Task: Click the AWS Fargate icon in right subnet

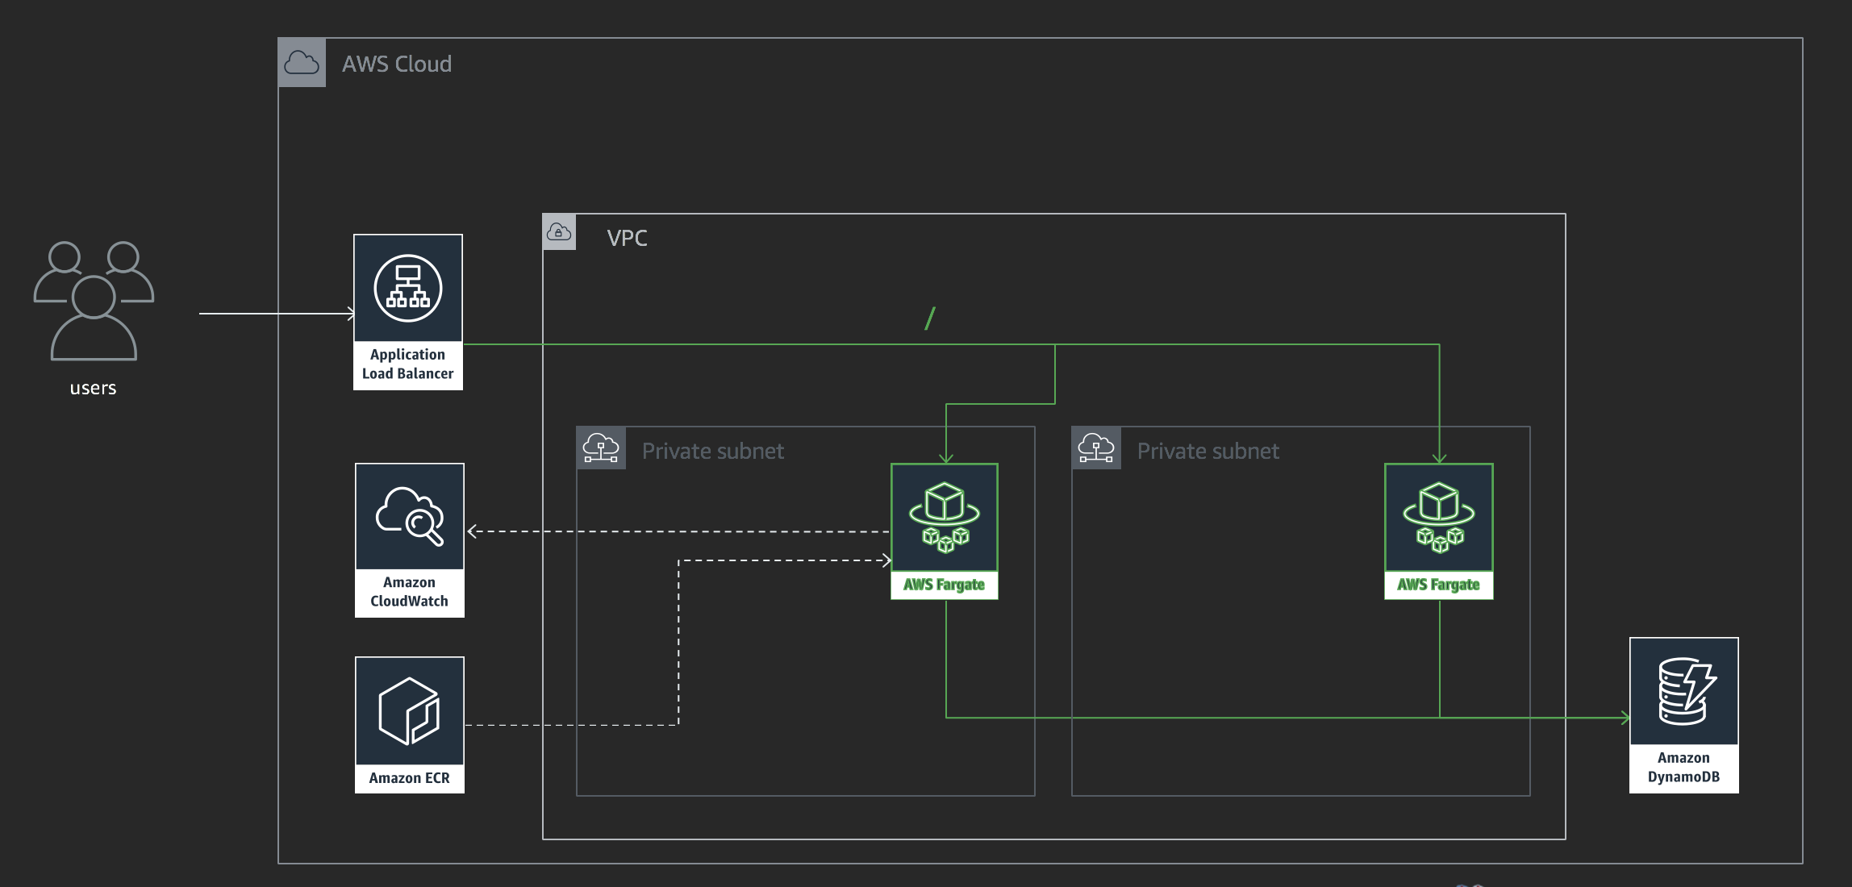Action: click(x=1439, y=518)
